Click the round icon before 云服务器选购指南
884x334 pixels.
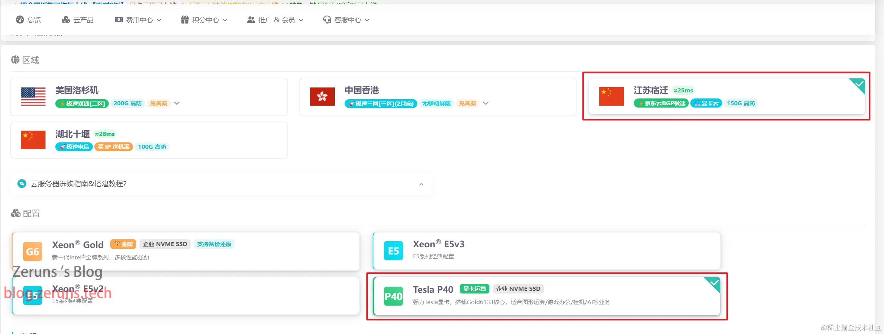[x=22, y=184]
